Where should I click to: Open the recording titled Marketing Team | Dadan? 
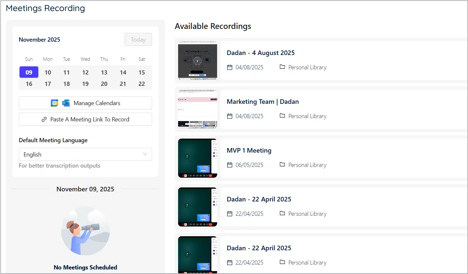click(x=263, y=102)
